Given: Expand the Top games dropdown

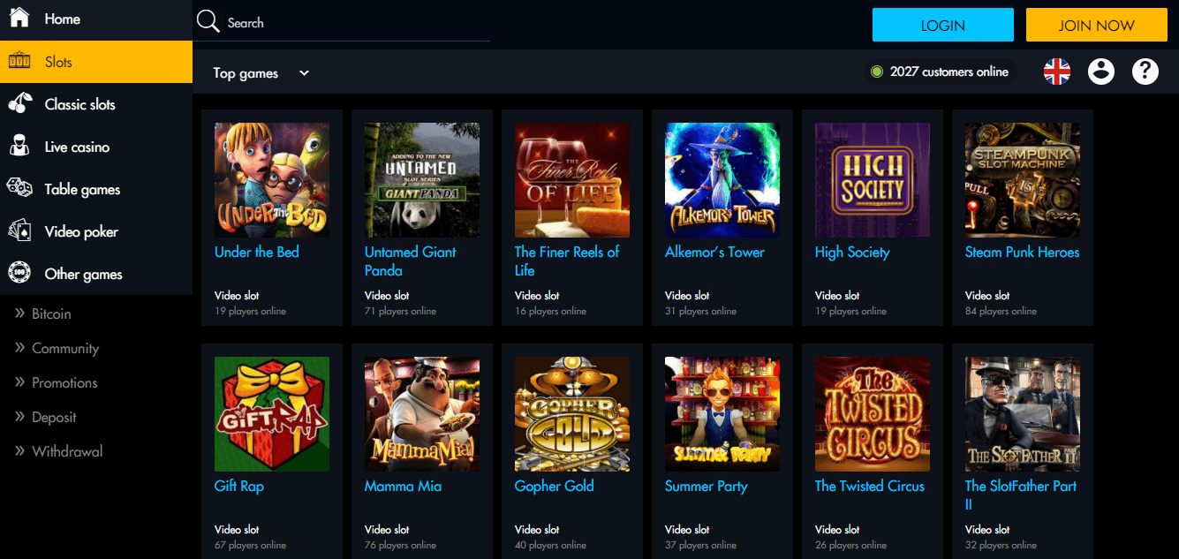Looking at the screenshot, I should [261, 73].
